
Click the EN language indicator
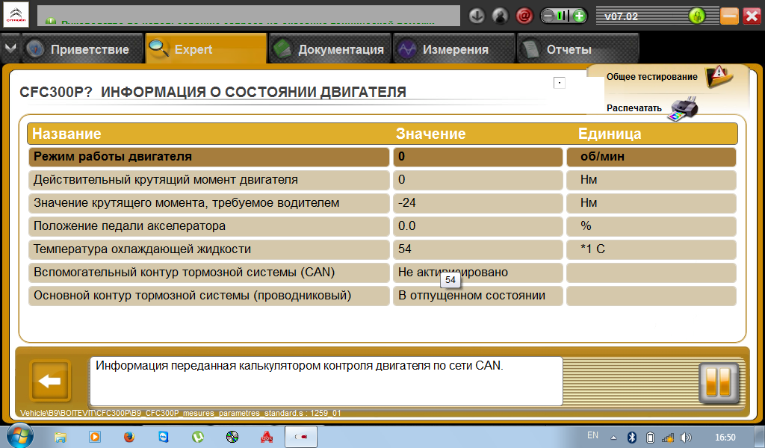[x=592, y=435]
